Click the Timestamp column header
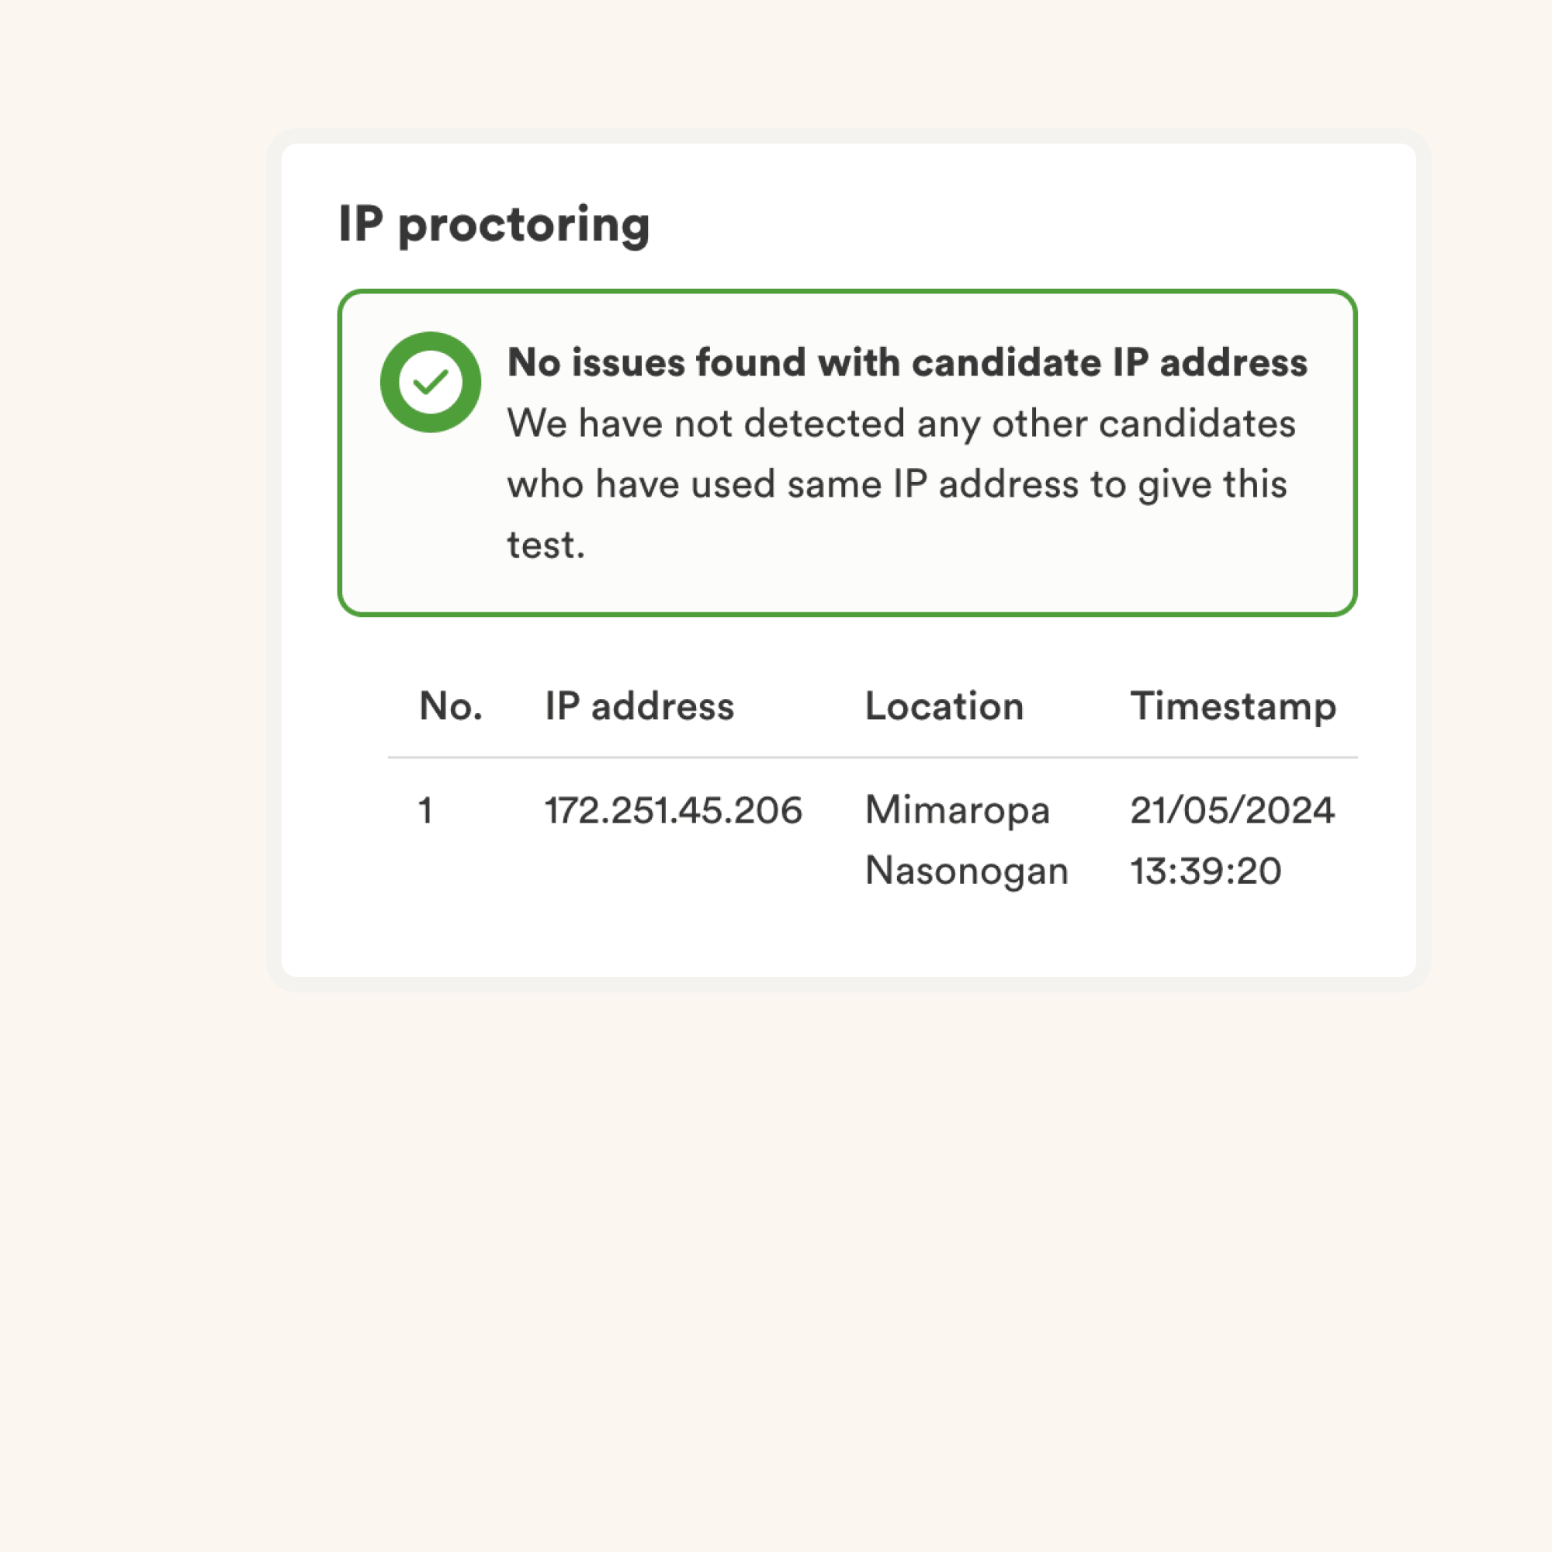This screenshot has width=1552, height=1552. (x=1232, y=706)
